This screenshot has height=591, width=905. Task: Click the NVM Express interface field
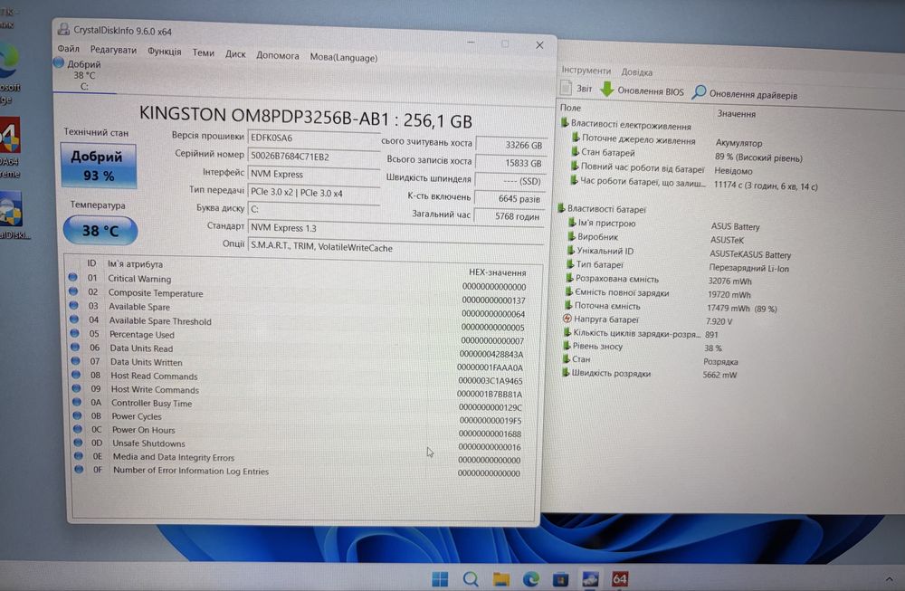coord(313,175)
